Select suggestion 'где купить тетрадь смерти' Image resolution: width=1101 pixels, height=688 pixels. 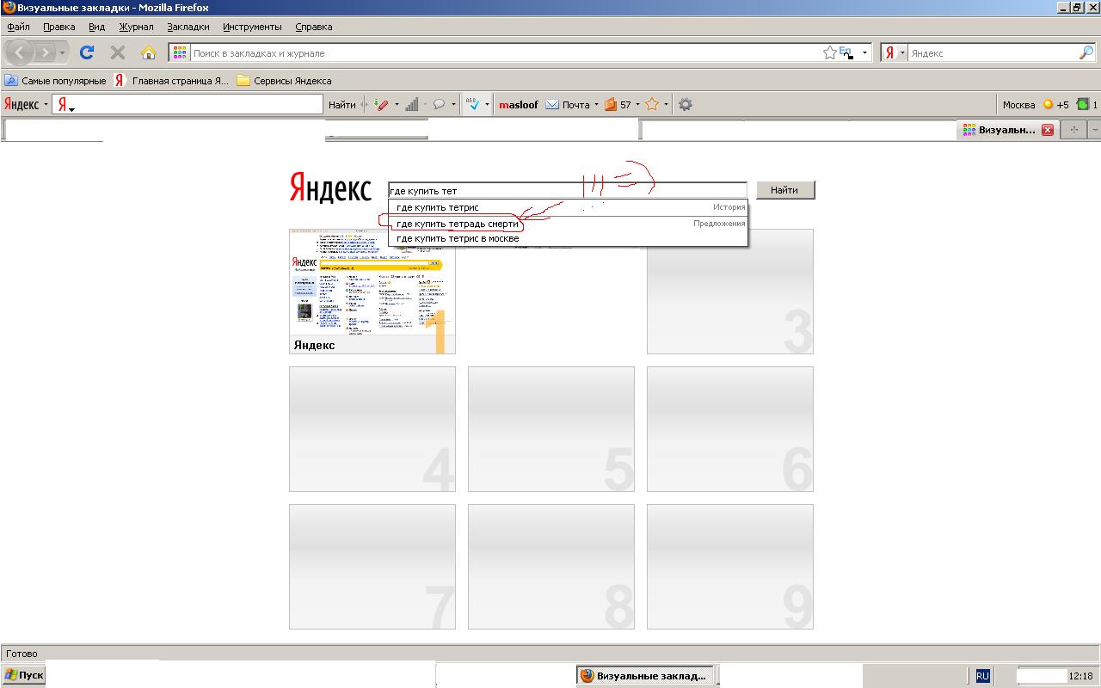coord(457,224)
